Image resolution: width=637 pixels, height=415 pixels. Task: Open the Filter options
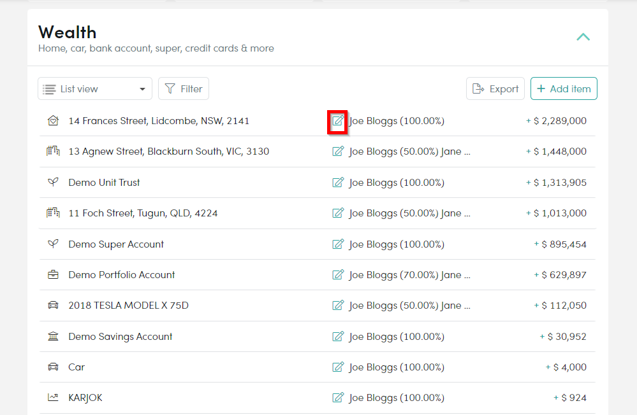[183, 88]
